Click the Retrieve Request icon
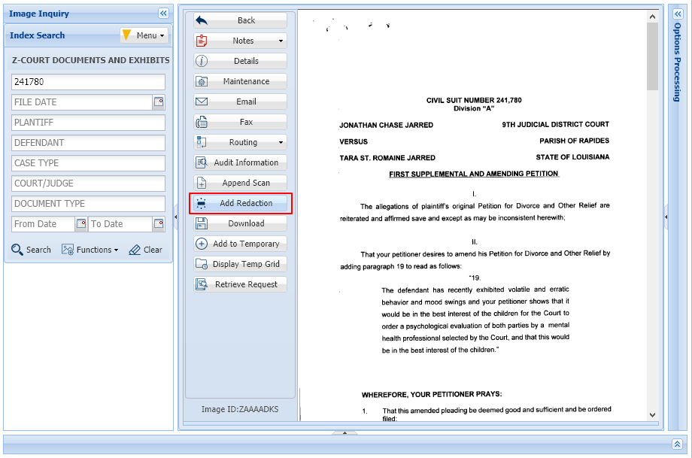Image resolution: width=692 pixels, height=458 pixels. point(239,284)
